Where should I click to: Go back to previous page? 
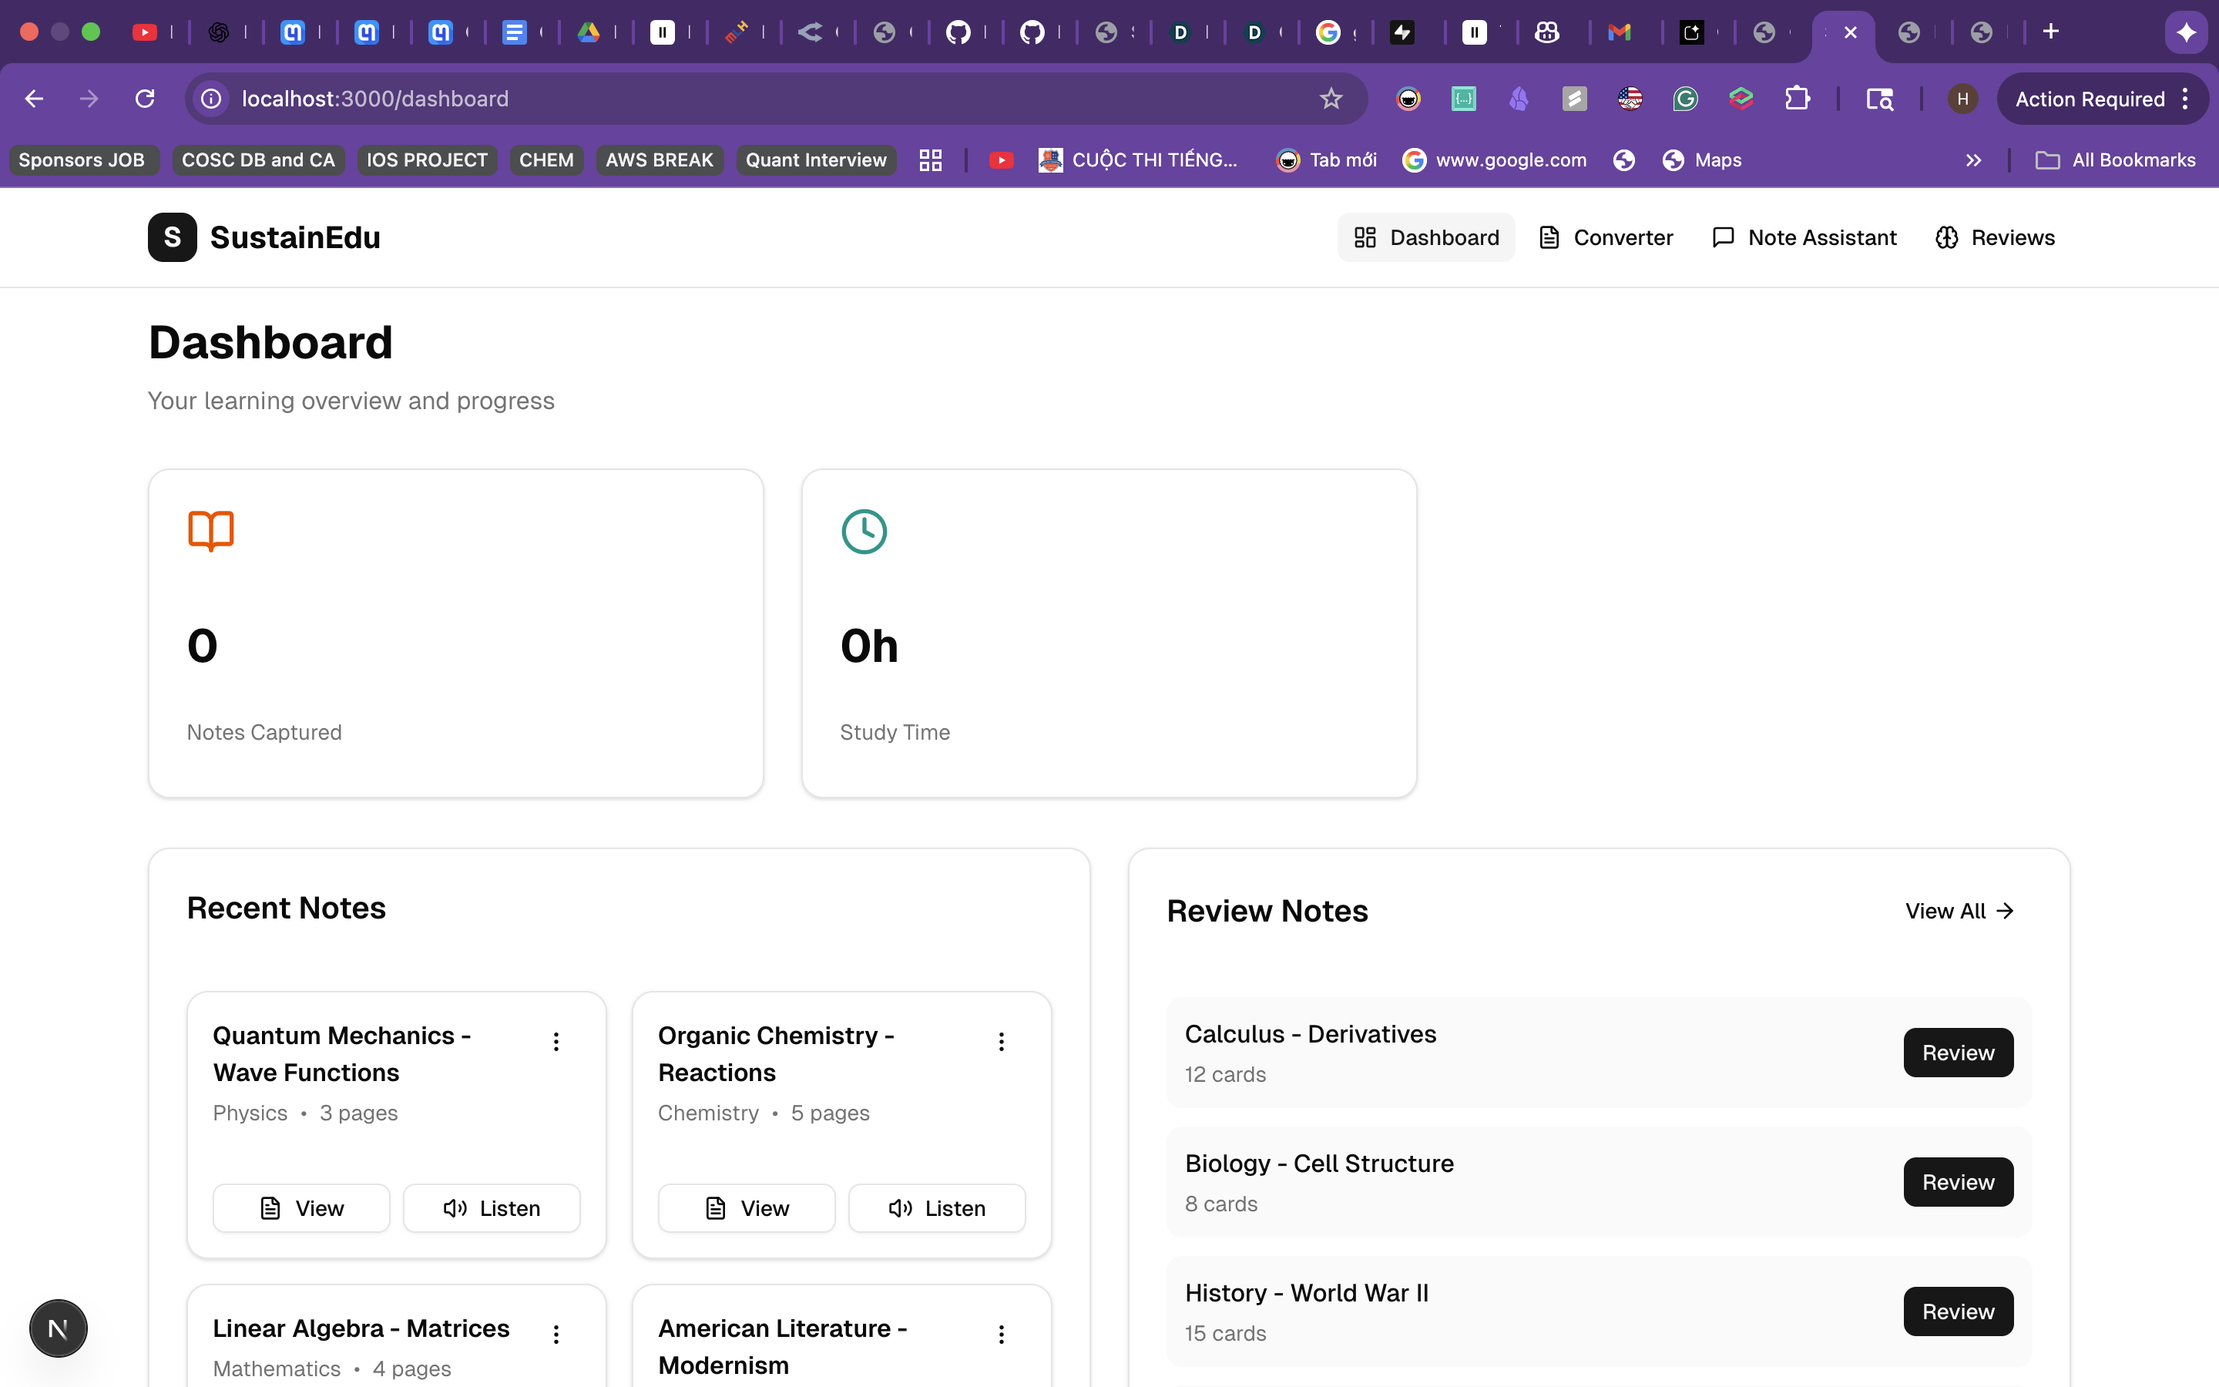(34, 99)
